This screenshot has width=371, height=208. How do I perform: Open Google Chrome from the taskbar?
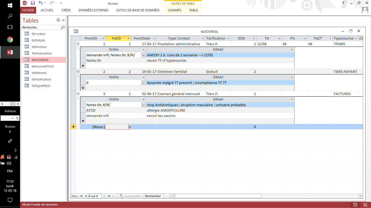10,40
